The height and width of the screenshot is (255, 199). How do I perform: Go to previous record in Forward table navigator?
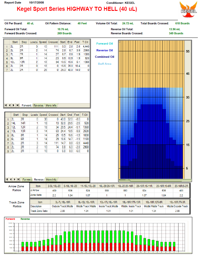click(10, 105)
